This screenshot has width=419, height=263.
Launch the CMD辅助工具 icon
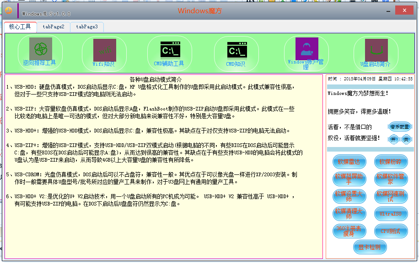pyautogui.click(x=170, y=53)
